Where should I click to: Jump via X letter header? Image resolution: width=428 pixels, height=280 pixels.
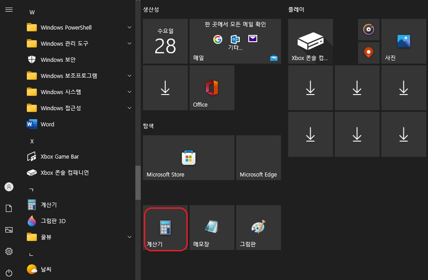pos(32,142)
